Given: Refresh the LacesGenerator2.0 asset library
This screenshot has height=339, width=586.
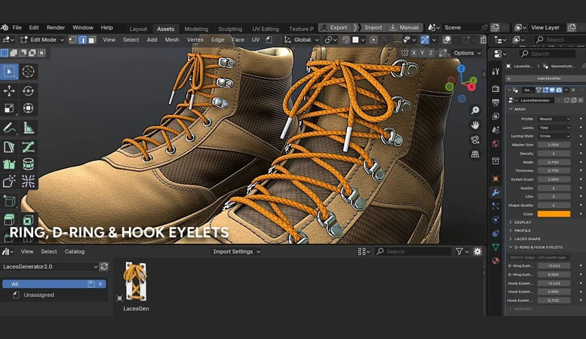Looking at the screenshot, I should click(x=104, y=267).
